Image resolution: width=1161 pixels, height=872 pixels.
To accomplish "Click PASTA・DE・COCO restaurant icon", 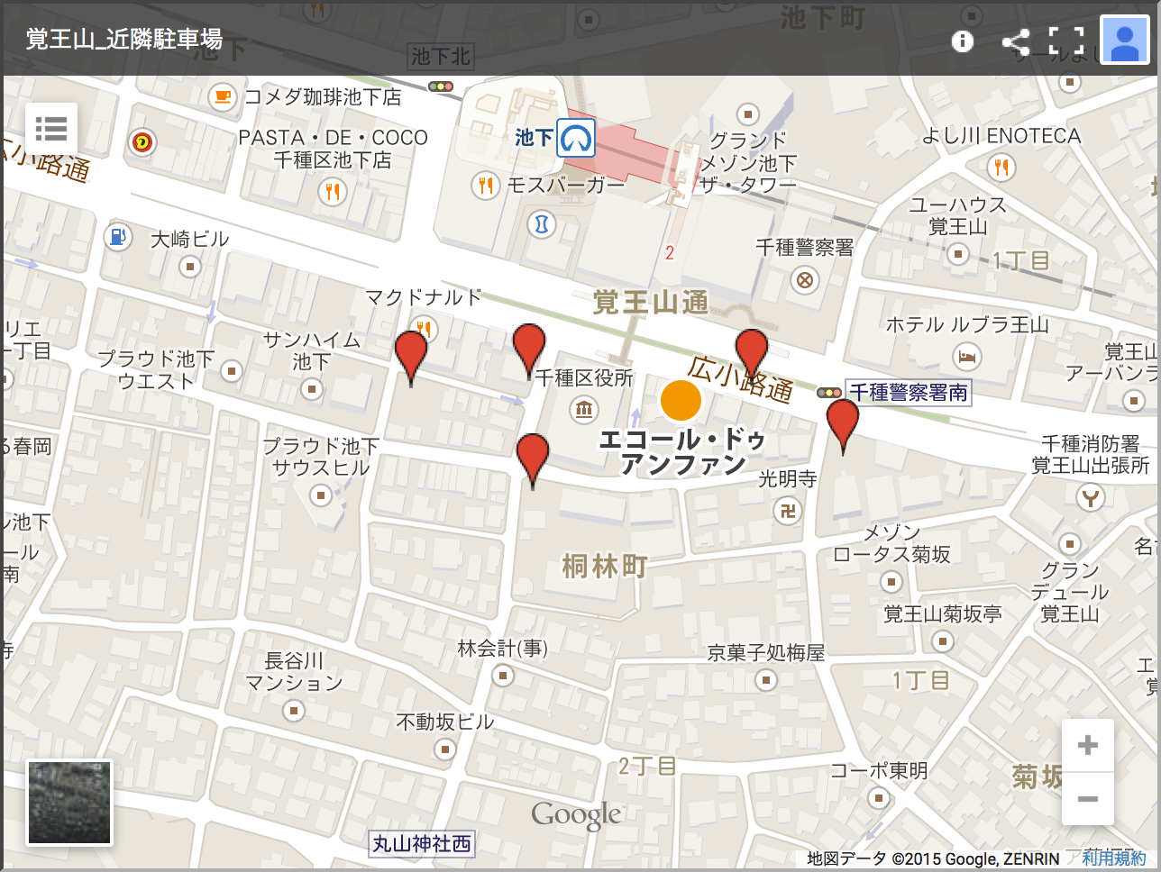I will (x=333, y=191).
